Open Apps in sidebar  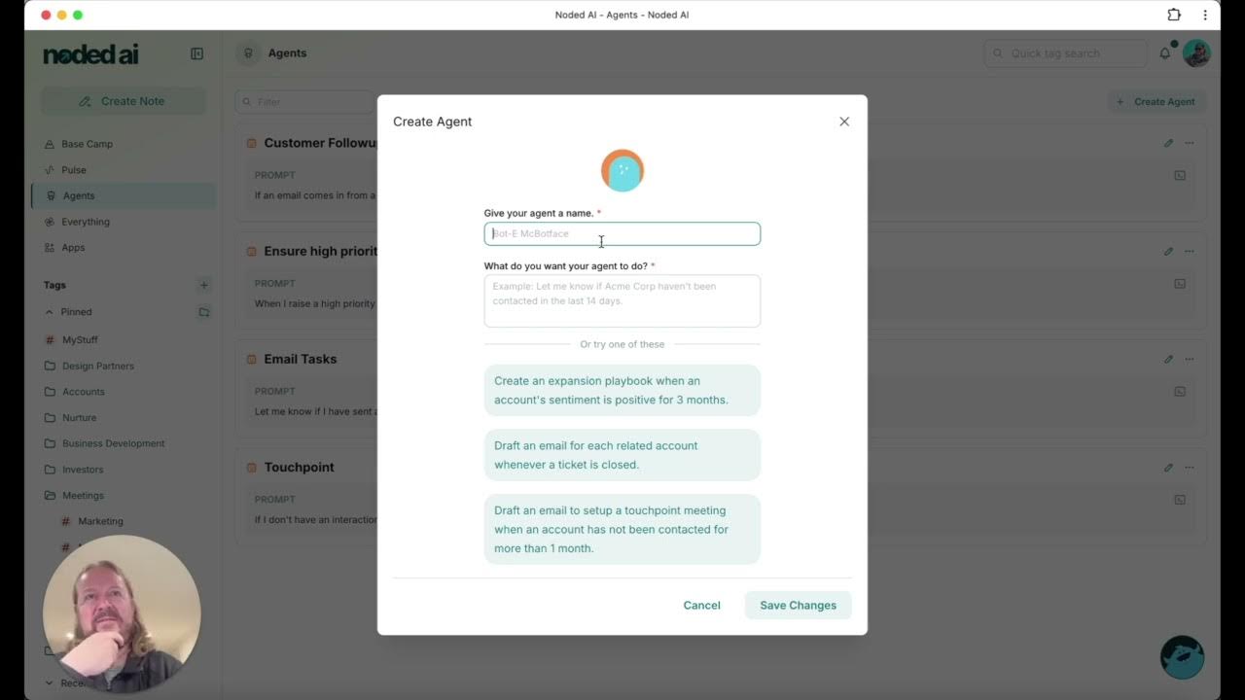tap(73, 248)
